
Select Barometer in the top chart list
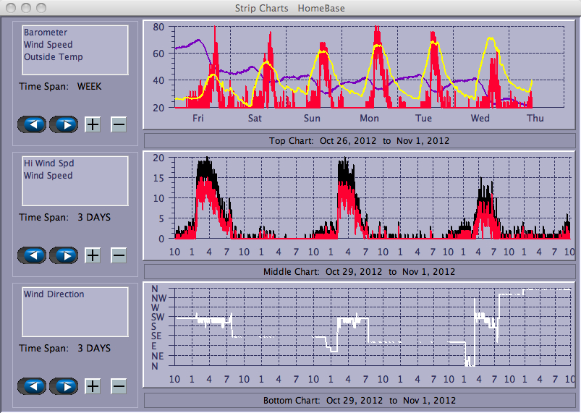pos(46,33)
